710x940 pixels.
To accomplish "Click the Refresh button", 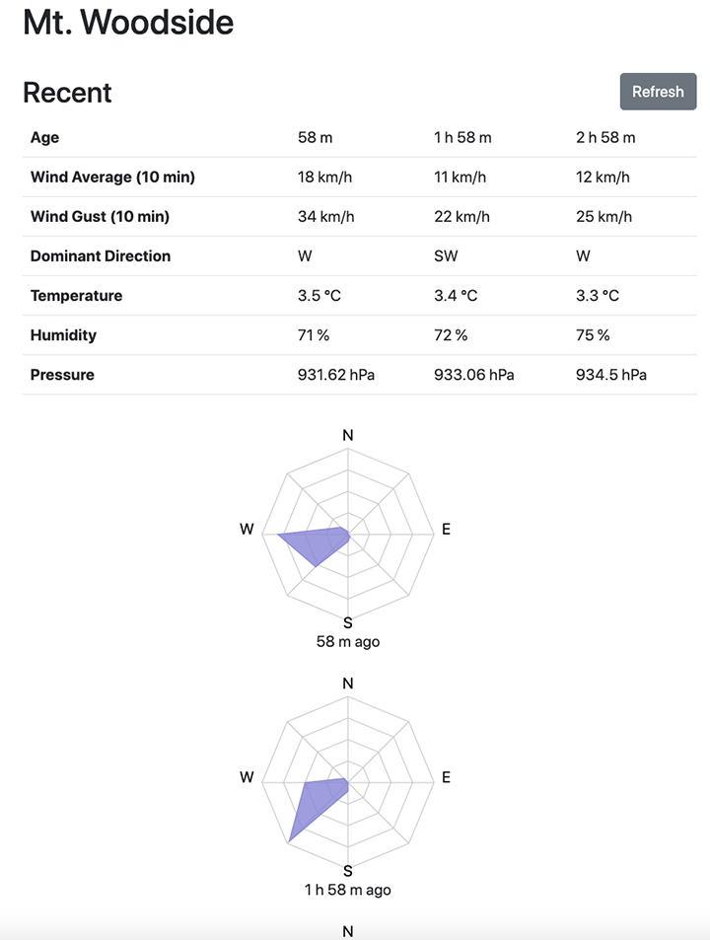I will pos(658,92).
